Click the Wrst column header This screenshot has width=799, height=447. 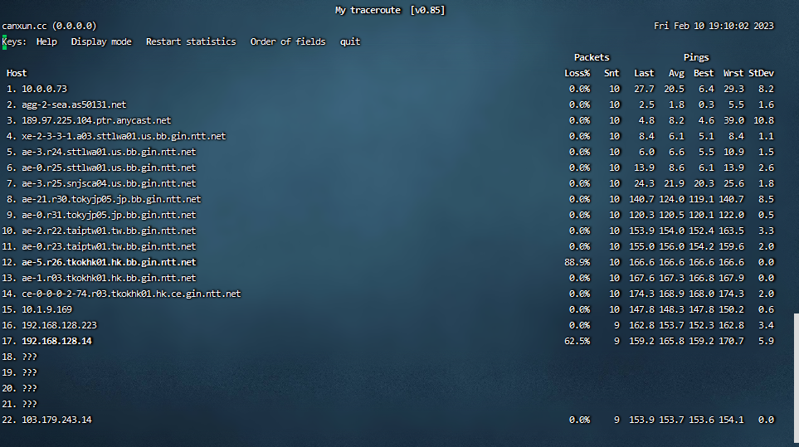[733, 73]
